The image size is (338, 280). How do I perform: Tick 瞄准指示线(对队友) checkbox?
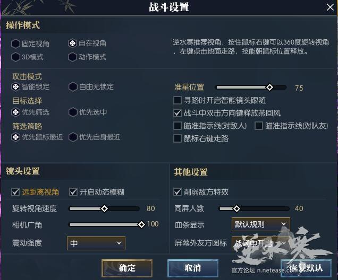tap(259, 126)
